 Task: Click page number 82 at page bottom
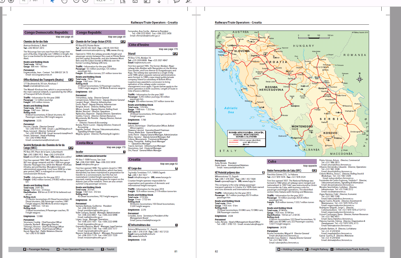(x=216, y=251)
